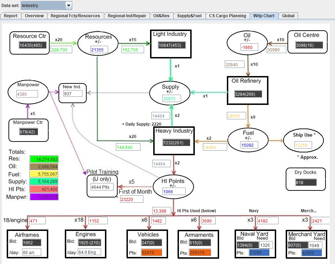This screenshot has width=335, height=264.
Task: Click the Airframes Bld value 1952
Action: (x=32, y=243)
